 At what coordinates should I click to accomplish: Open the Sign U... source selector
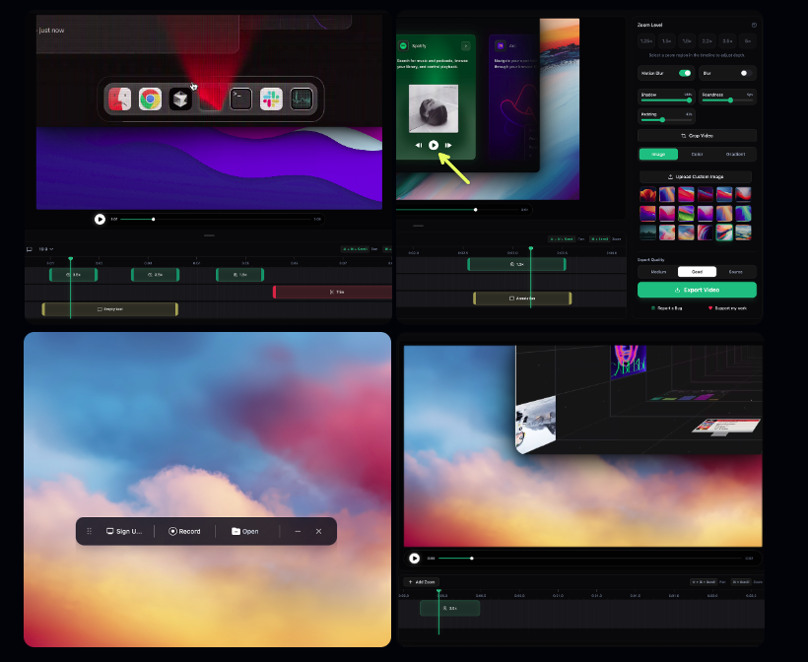124,531
